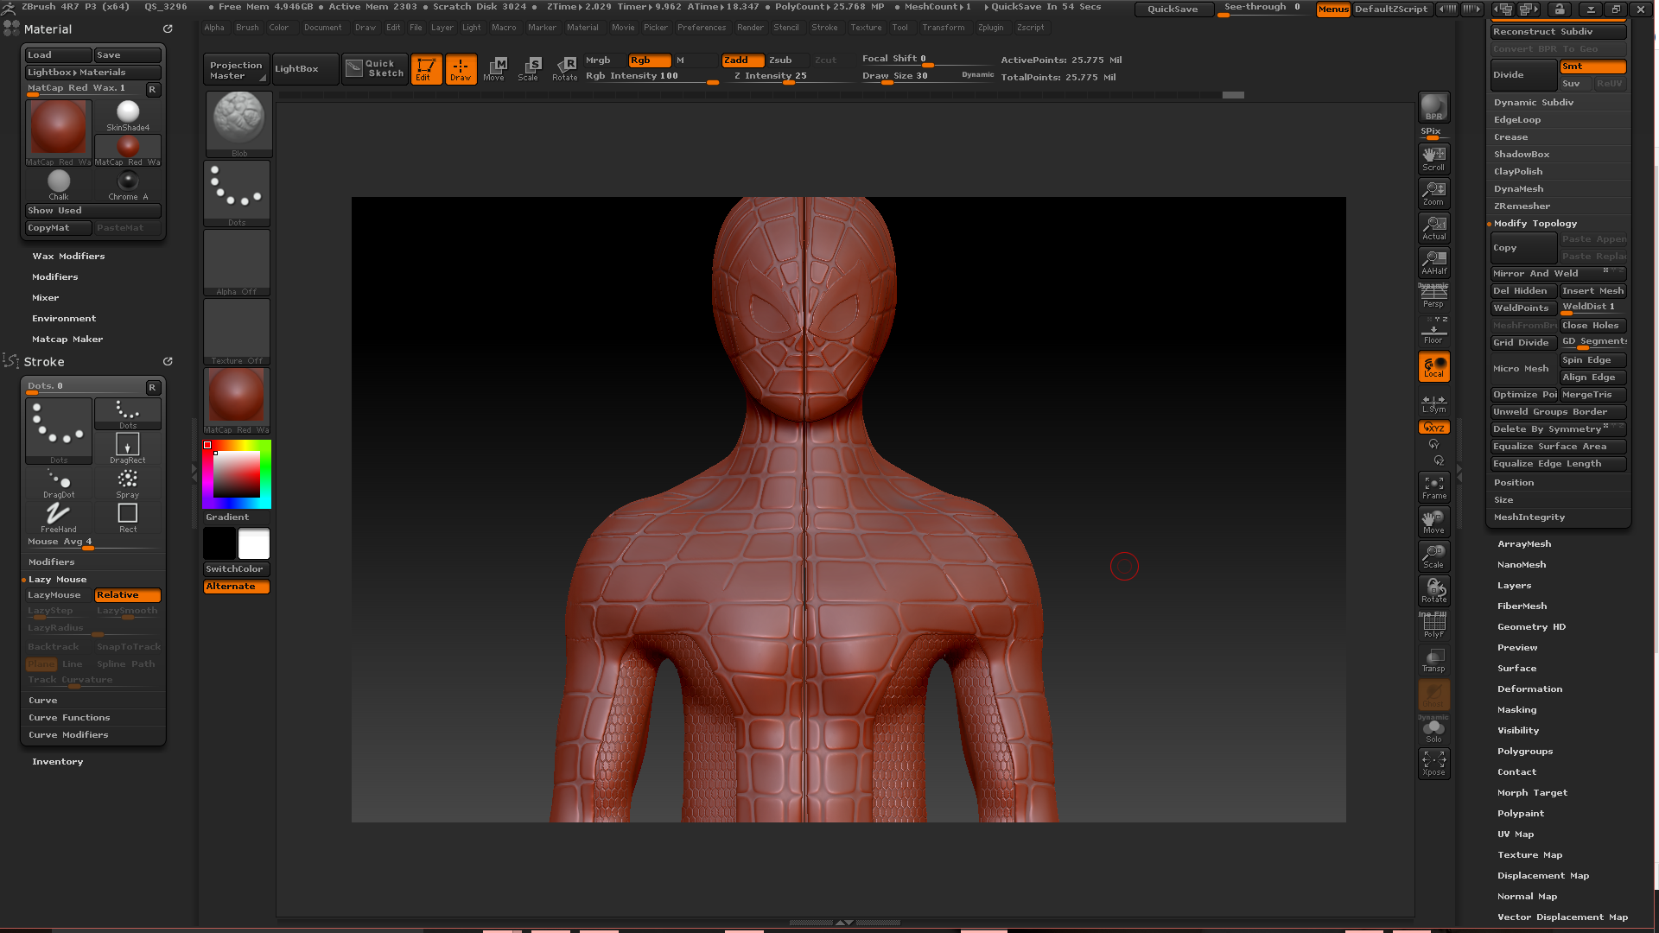The image size is (1659, 933).
Task: Open the Alpha Off selector
Action: 238,263
